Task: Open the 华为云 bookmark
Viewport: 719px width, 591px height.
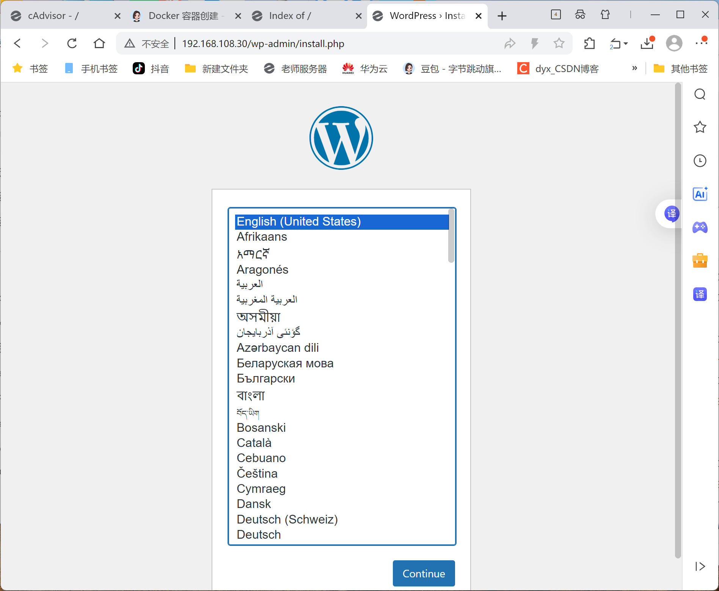Action: coord(365,69)
